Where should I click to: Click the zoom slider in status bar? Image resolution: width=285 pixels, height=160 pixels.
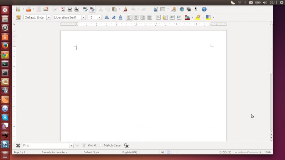point(248,152)
